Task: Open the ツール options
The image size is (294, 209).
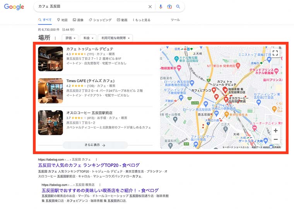Action: click(175, 20)
